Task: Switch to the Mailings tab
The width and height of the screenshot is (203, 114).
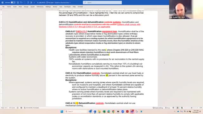Action: (x=48, y=7)
